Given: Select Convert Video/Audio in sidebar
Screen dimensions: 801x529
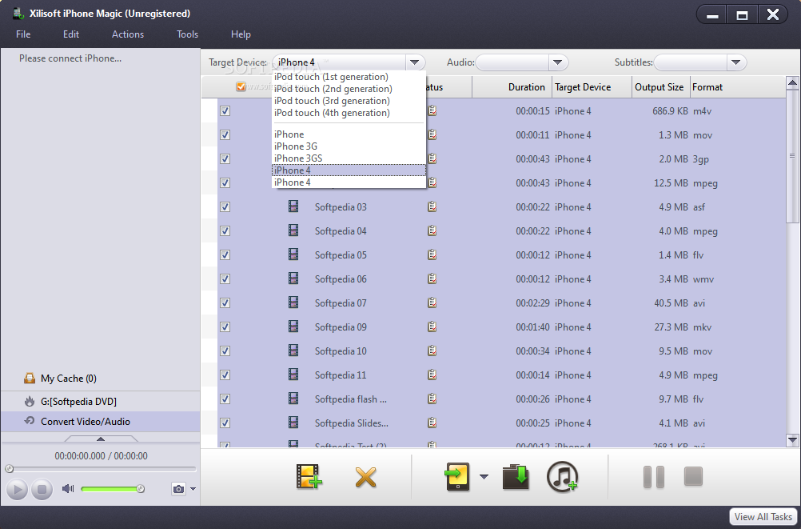Looking at the screenshot, I should pos(100,422).
